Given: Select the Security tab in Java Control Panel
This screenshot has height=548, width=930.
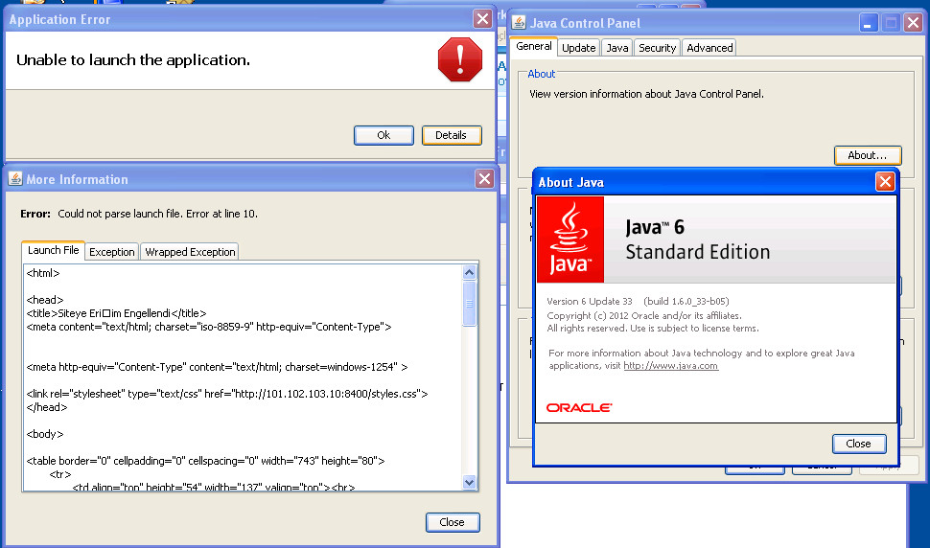Looking at the screenshot, I should click(x=657, y=48).
